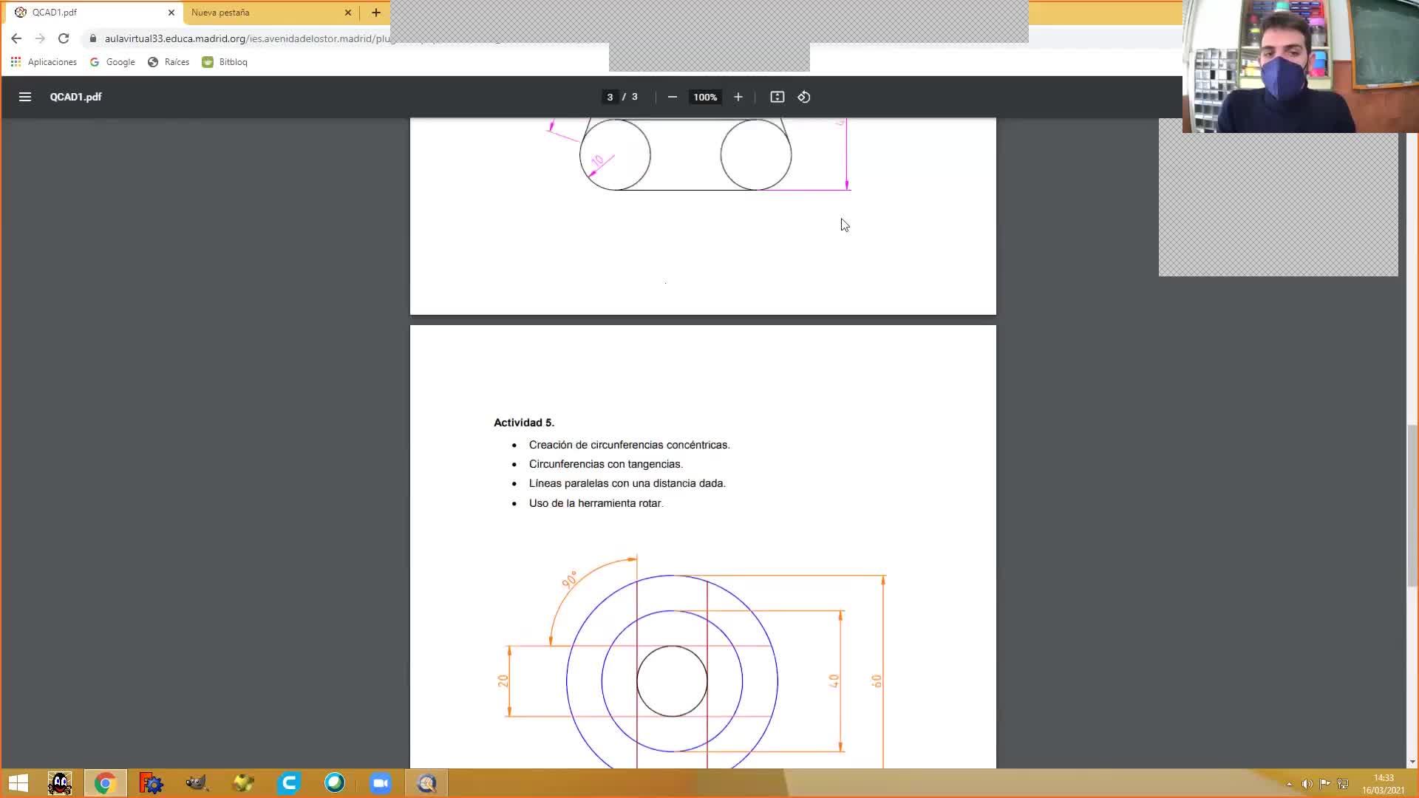Expand the system tray hidden icons arrow

click(x=1289, y=784)
